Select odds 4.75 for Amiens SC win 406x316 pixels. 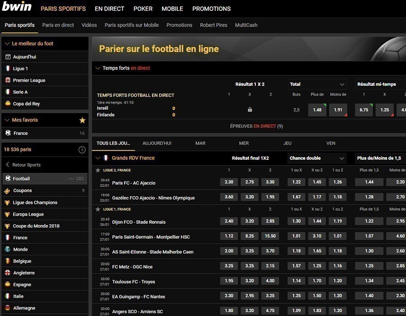pyautogui.click(x=270, y=311)
